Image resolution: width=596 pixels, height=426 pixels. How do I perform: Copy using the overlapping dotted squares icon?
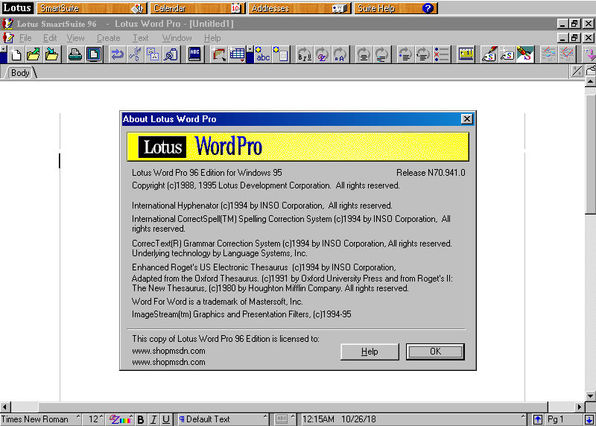(x=153, y=54)
